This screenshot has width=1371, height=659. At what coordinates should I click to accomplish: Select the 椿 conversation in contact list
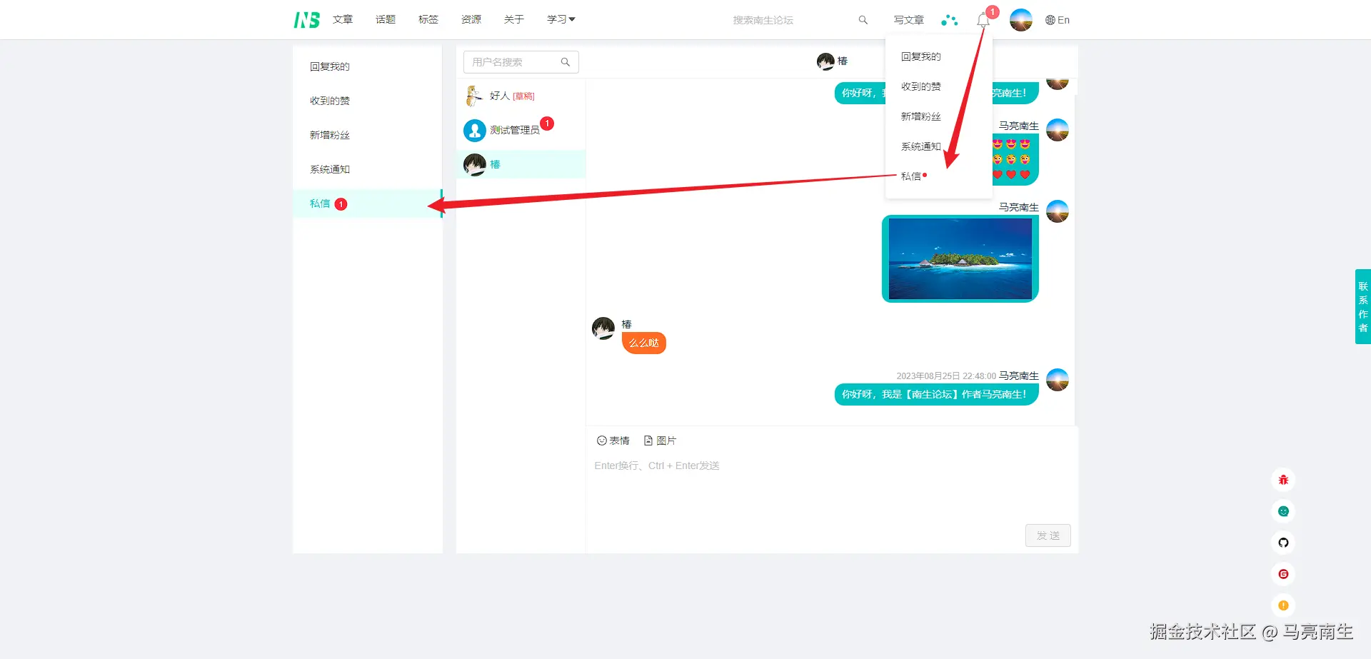click(x=521, y=164)
